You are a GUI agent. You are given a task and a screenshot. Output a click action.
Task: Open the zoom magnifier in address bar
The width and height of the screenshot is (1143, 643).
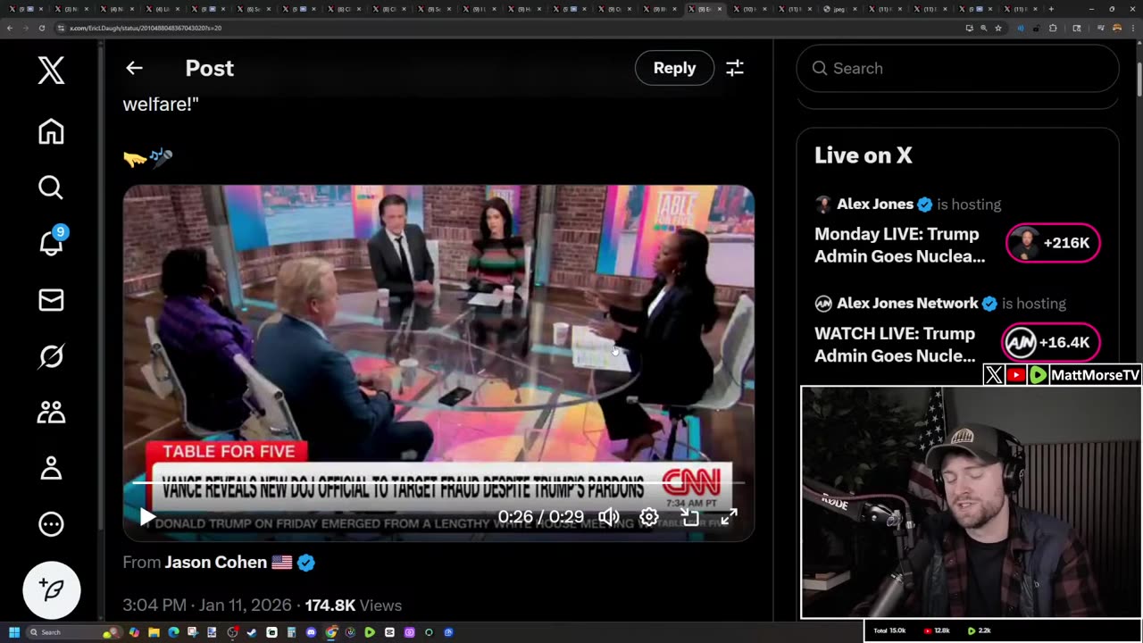984,28
